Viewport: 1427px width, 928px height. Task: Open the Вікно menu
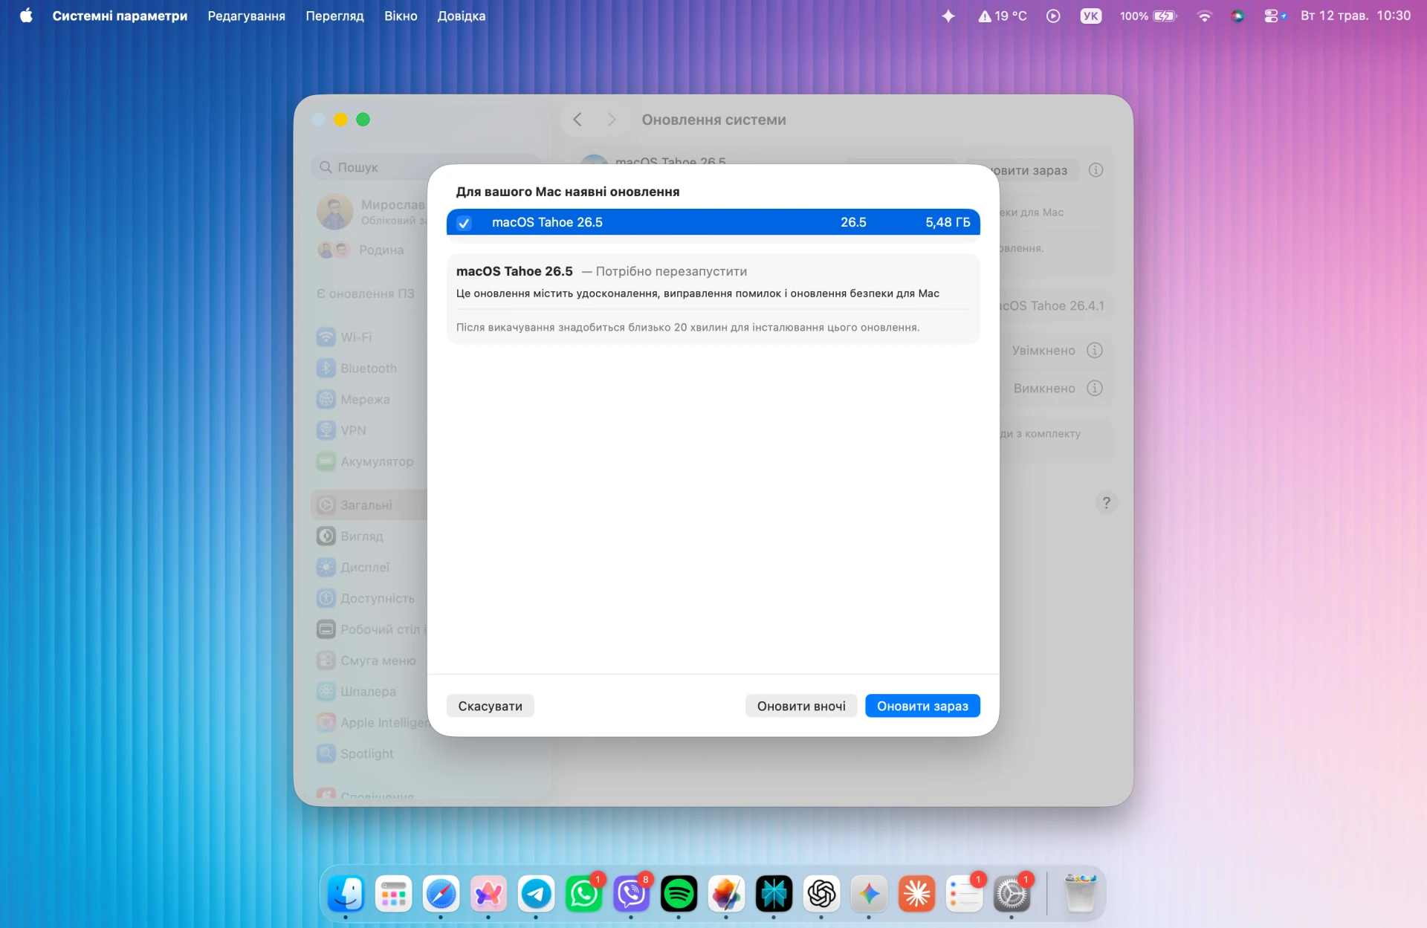point(401,16)
